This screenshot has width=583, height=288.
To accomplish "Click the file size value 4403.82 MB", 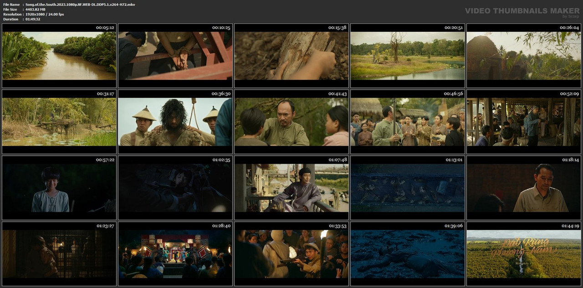I will (36, 10).
